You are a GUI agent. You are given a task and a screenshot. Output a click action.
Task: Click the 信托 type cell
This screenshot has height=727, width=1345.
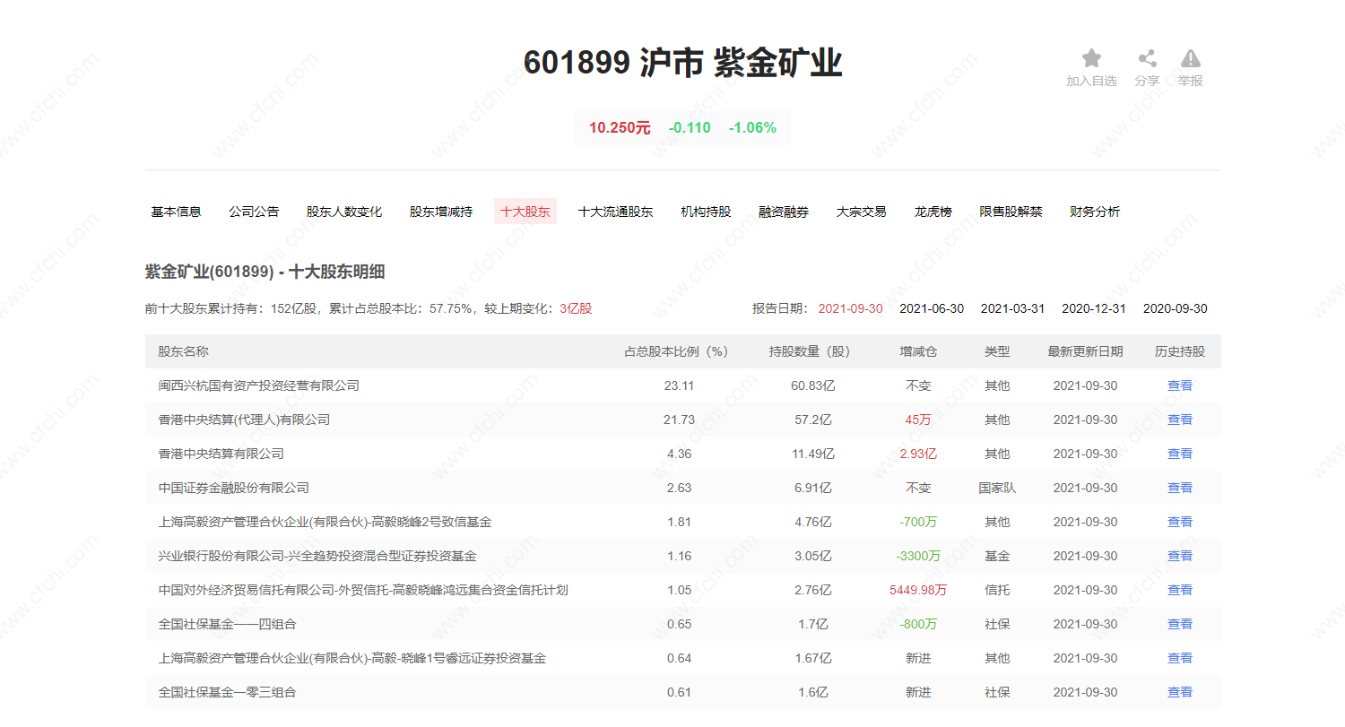click(997, 590)
